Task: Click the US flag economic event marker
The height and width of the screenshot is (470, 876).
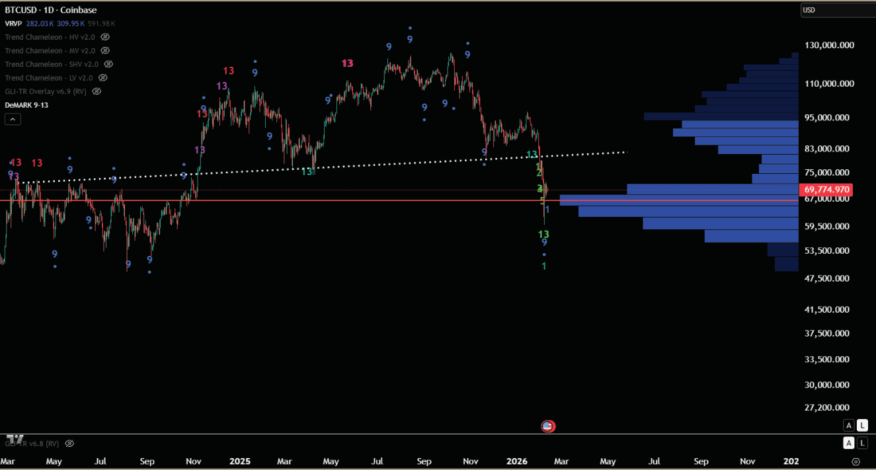Action: pyautogui.click(x=547, y=426)
